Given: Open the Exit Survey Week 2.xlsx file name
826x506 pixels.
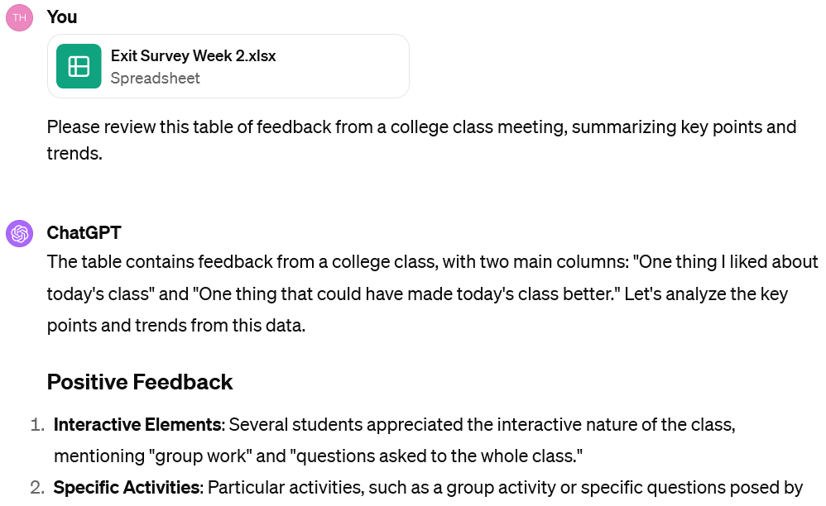Looking at the screenshot, I should click(x=193, y=56).
